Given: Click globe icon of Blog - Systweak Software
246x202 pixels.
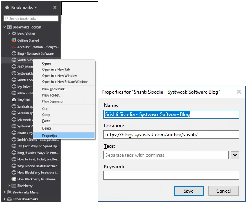Looking at the screenshot, I should click(x=13, y=53).
